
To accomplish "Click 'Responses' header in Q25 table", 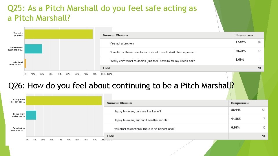I will (244, 35).
